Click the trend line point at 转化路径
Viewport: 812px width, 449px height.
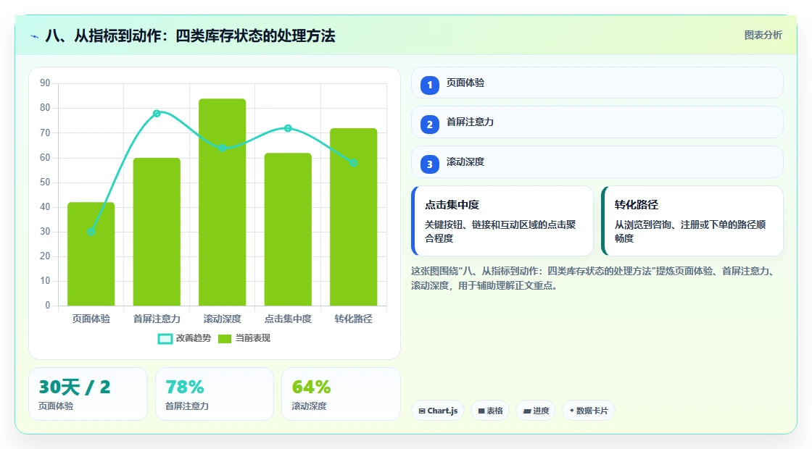[353, 163]
